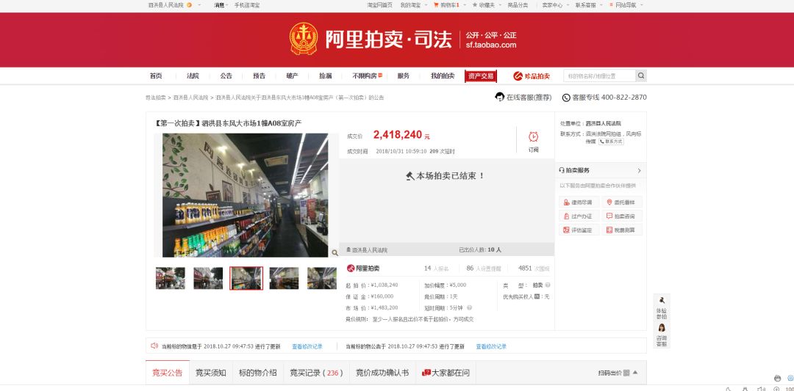Click the 税费测算 calculator option
The image size is (794, 391).
coord(622,230)
